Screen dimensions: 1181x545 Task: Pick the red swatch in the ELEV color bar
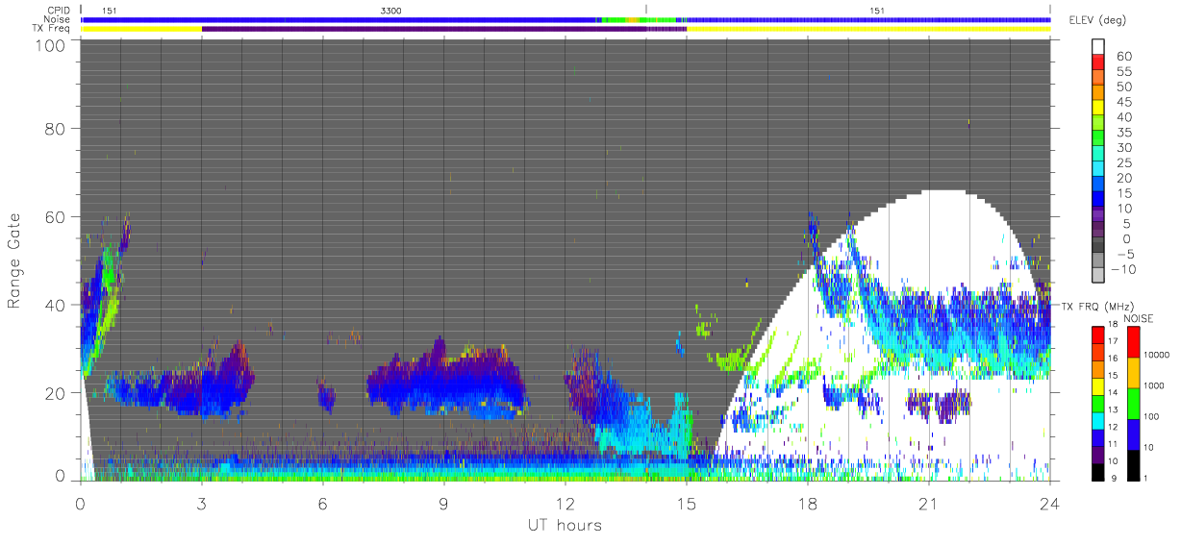click(1099, 62)
